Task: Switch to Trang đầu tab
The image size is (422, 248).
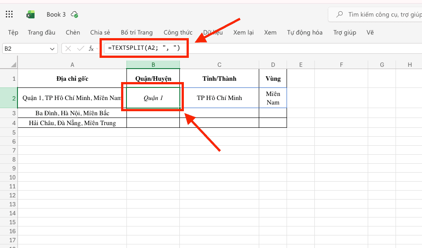Action: [41, 33]
